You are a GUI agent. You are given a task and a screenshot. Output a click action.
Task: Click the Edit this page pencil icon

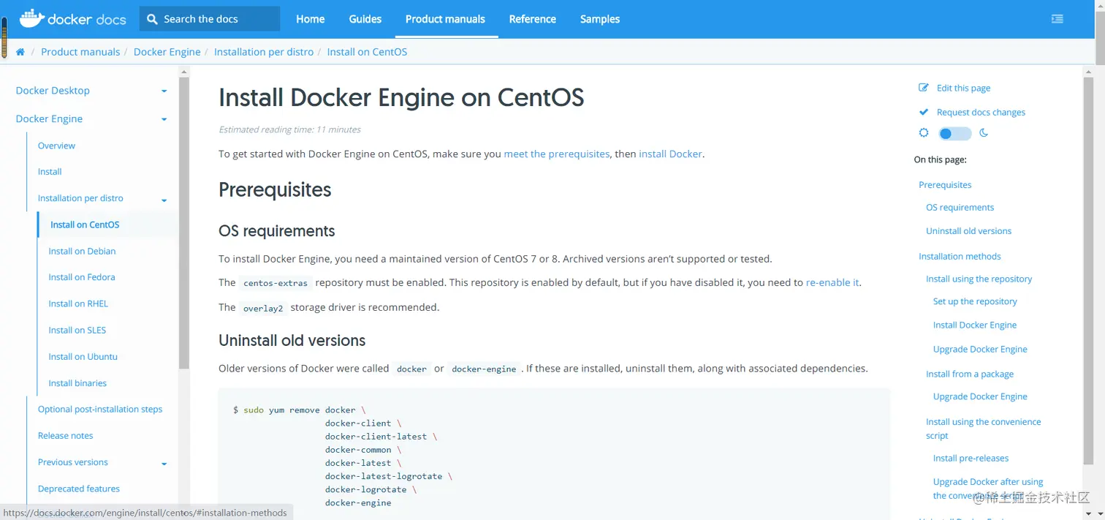coord(924,88)
